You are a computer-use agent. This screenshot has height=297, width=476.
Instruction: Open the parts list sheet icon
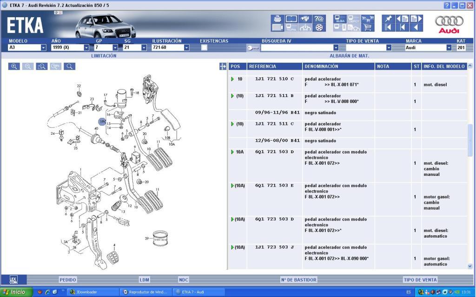click(278, 27)
